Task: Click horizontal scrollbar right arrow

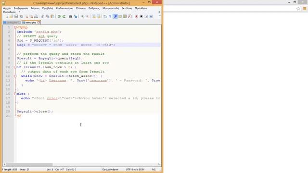Action: click(159, 164)
